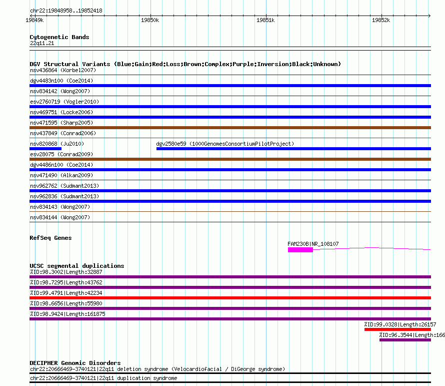Click brown complex bar under nsv471595

(230, 128)
